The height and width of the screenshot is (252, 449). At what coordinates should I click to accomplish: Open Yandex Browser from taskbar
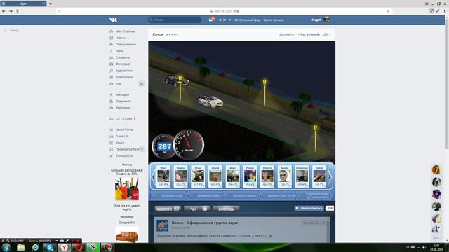point(64,247)
